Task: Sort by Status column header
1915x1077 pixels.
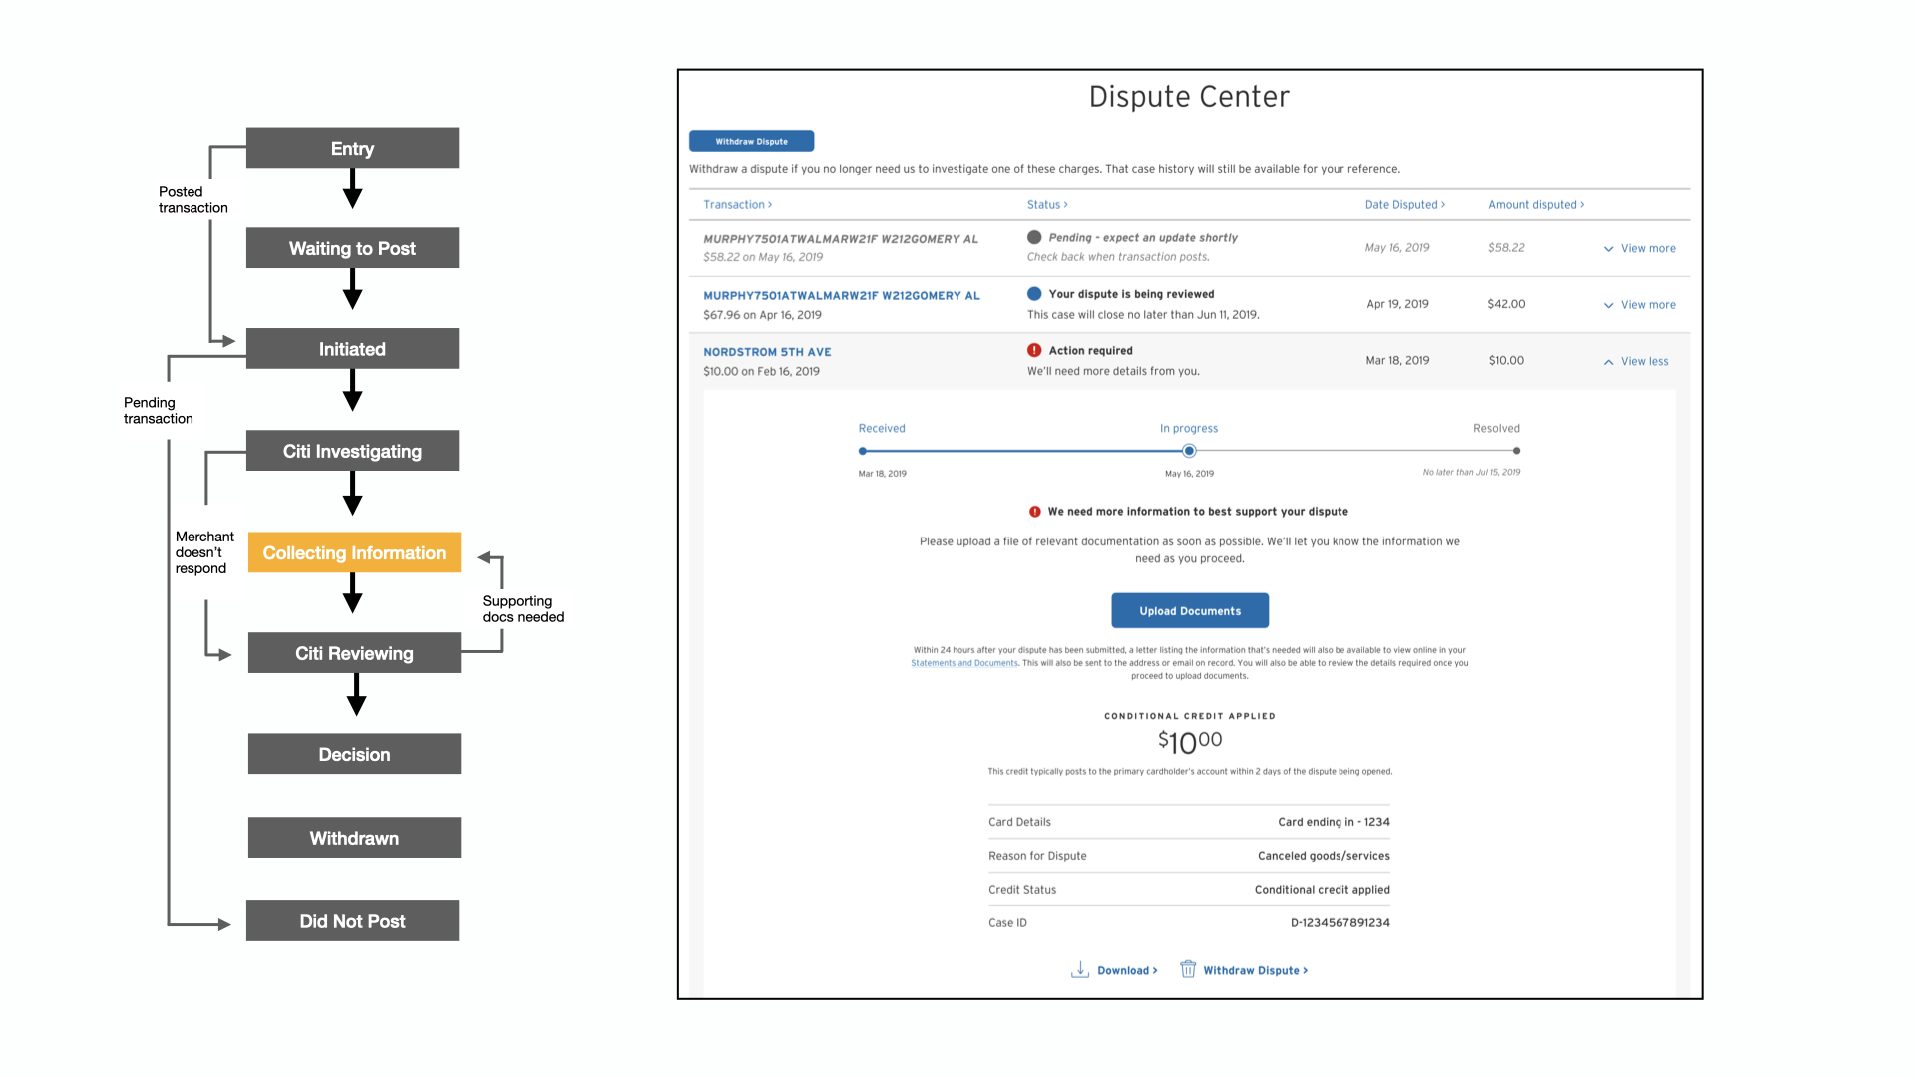Action: click(1047, 205)
